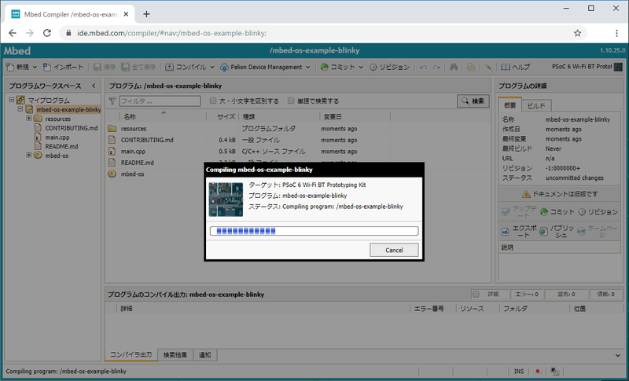
Task: Click パブリッシュ in details panel
Action: pos(557,231)
